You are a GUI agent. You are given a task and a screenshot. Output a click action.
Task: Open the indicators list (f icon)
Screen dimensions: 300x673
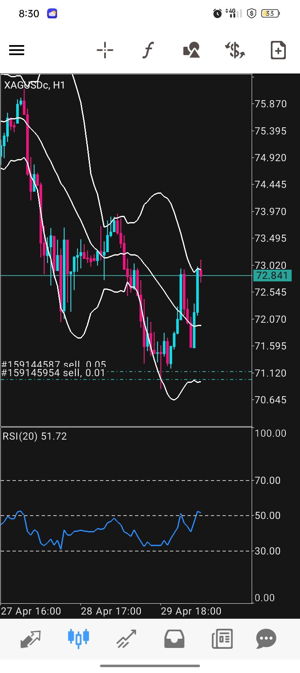pyautogui.click(x=148, y=51)
